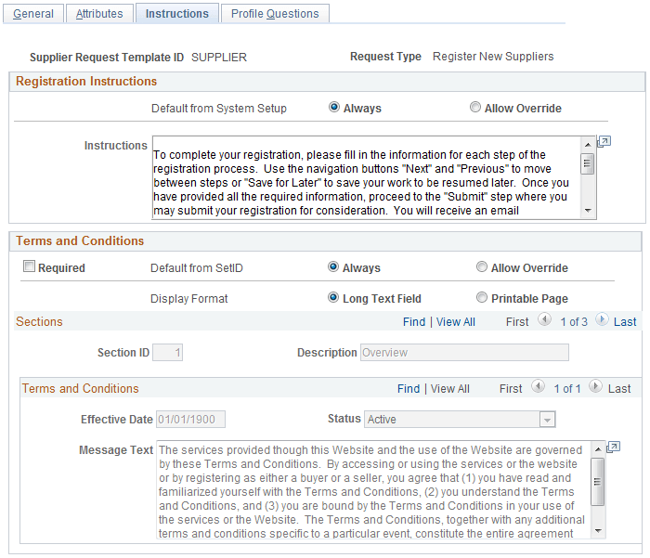Click the Description field showing Overview
The image size is (650, 558).
(464, 353)
